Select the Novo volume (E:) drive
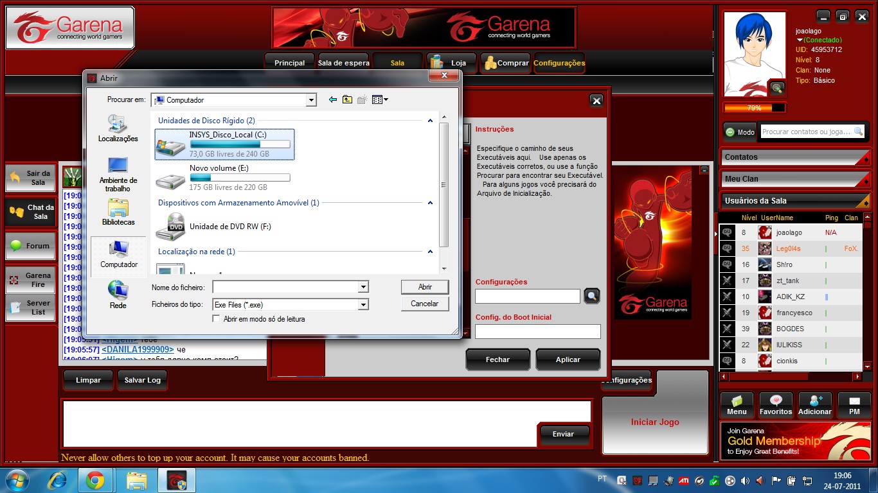878x493 pixels. pos(224,178)
